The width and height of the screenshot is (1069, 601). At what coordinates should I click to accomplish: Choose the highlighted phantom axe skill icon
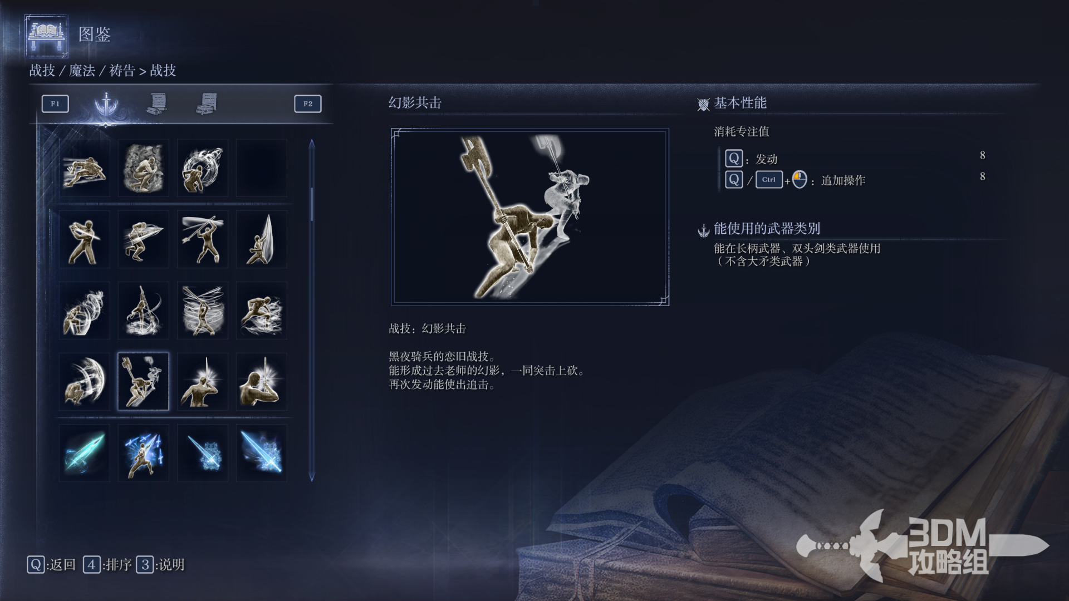144,382
